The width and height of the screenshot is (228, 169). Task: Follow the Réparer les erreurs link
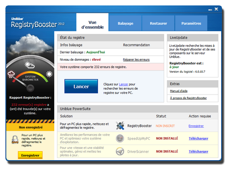[x=136, y=60]
